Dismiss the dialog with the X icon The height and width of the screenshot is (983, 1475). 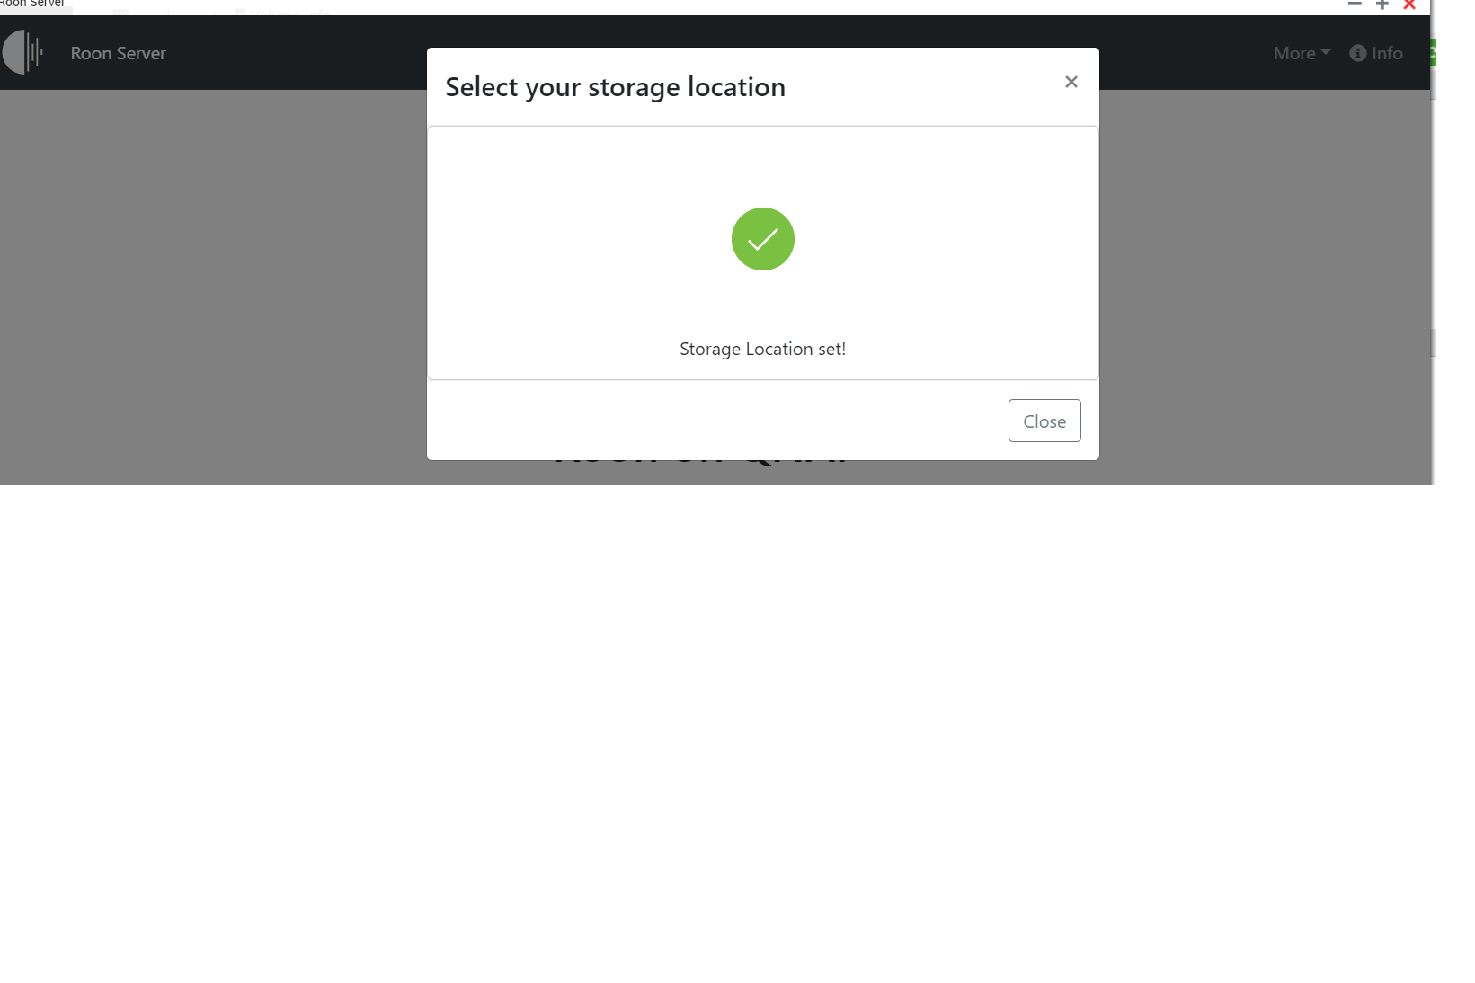(1071, 82)
